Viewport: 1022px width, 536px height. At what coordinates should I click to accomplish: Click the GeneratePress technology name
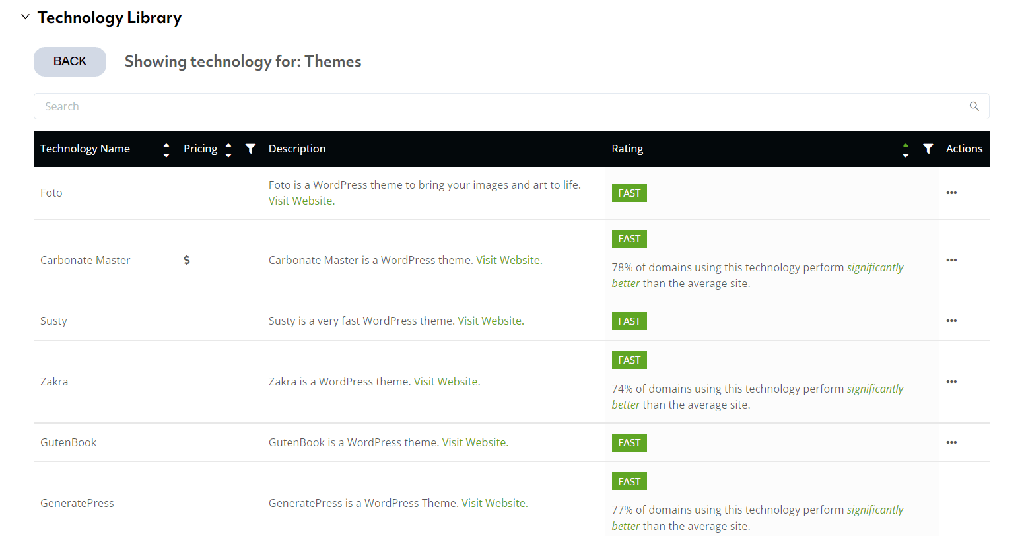click(77, 503)
